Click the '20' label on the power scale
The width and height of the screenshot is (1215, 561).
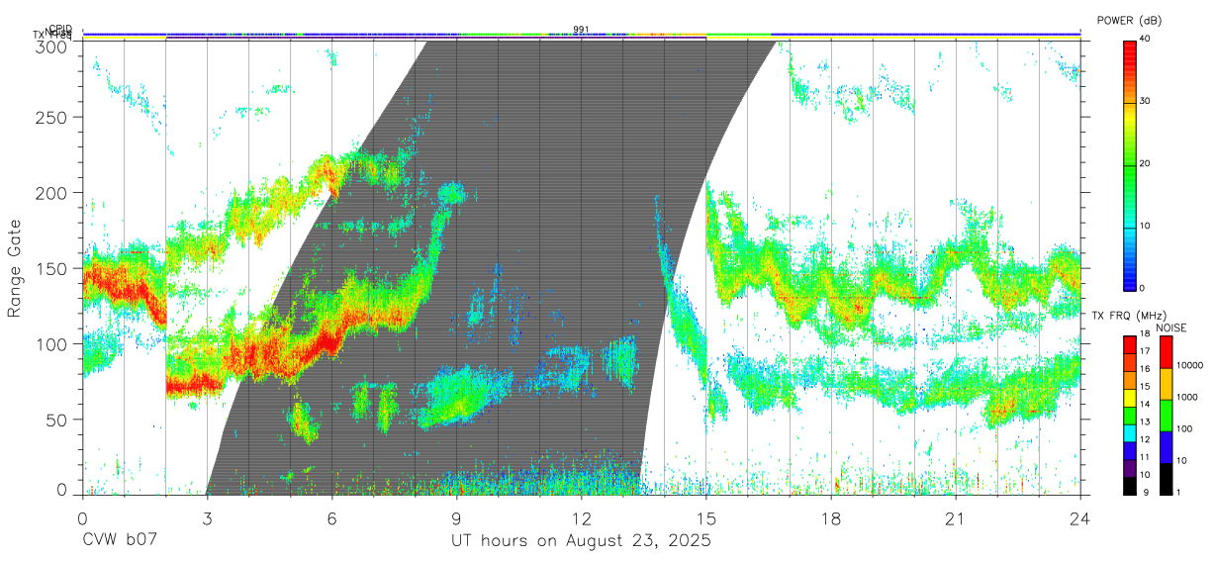coord(1145,163)
